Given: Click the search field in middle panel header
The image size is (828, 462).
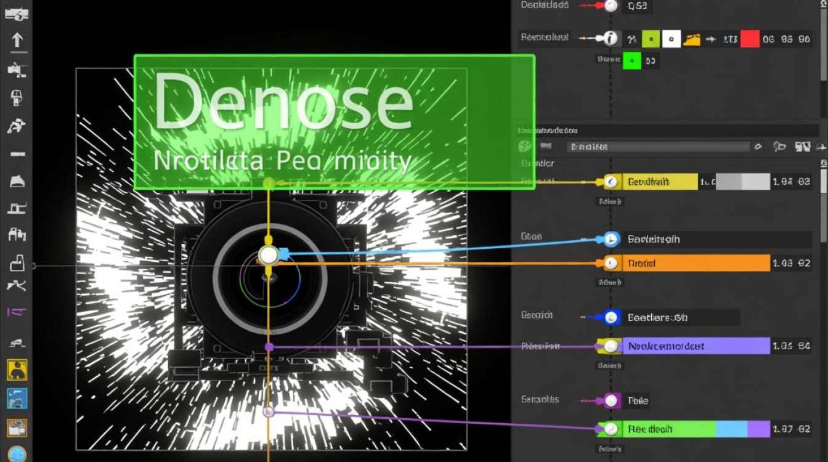Looking at the screenshot, I should pos(658,147).
